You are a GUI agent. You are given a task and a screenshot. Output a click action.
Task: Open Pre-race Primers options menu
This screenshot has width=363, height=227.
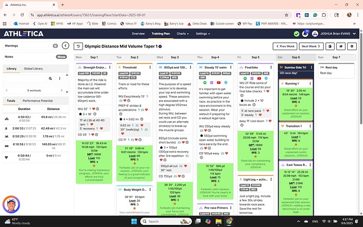[x=231, y=208]
